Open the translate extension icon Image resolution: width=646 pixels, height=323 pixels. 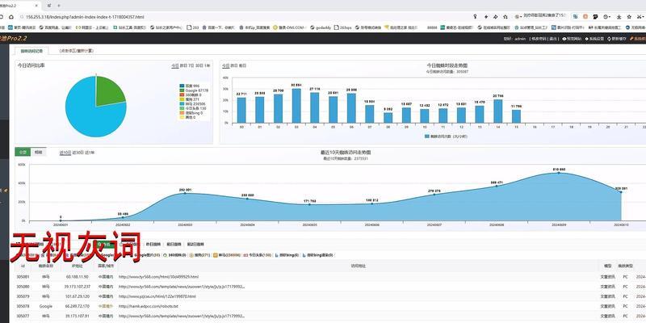tap(575, 17)
